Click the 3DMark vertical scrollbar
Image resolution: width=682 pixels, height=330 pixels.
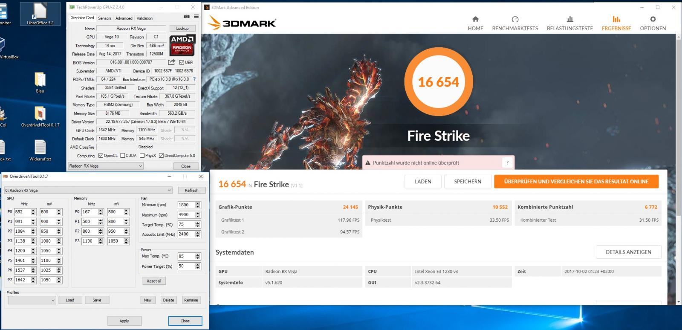click(x=679, y=128)
